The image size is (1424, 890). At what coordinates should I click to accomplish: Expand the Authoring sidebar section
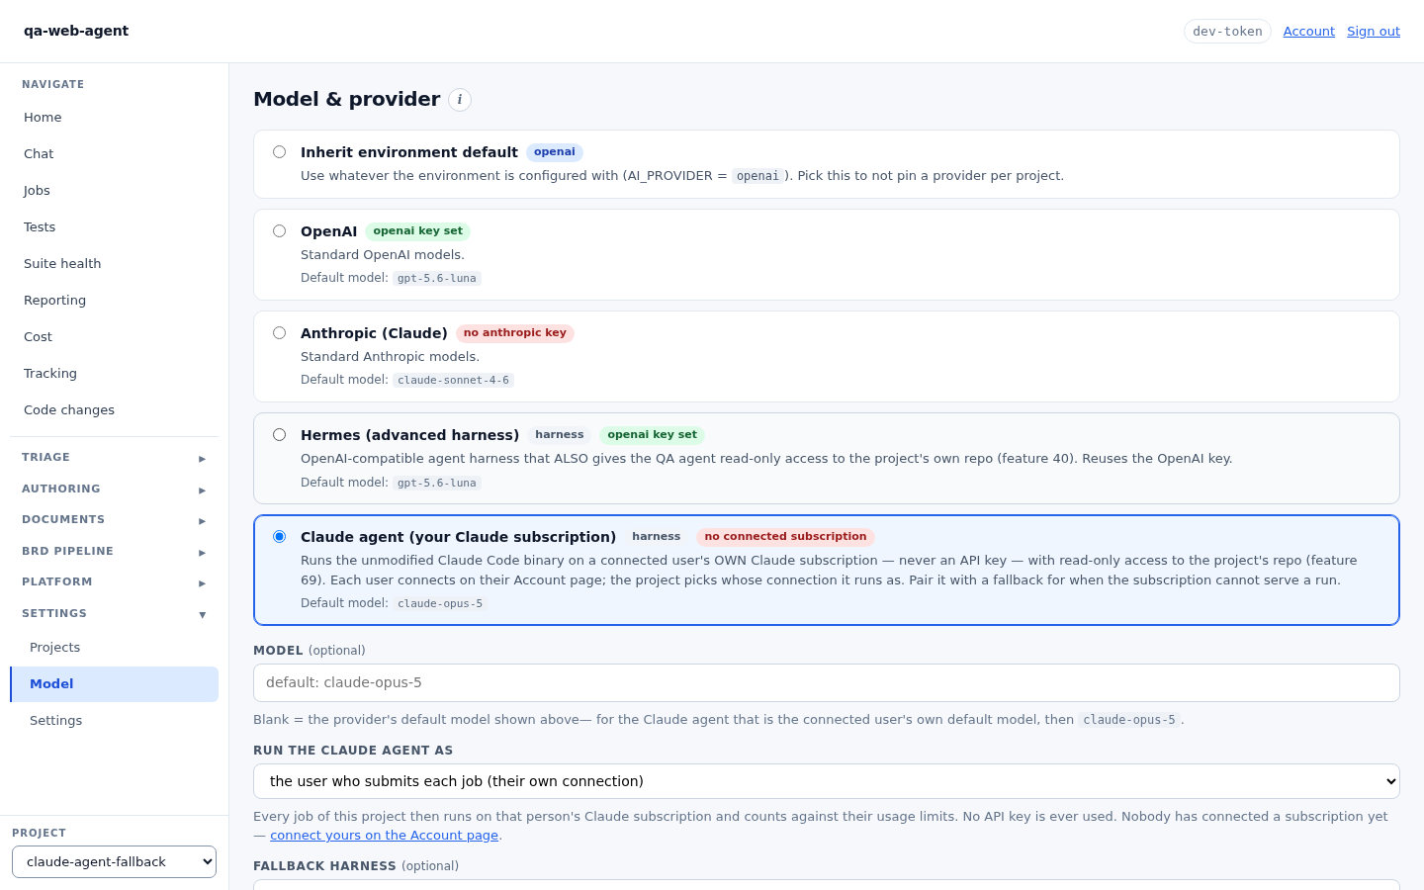click(114, 489)
